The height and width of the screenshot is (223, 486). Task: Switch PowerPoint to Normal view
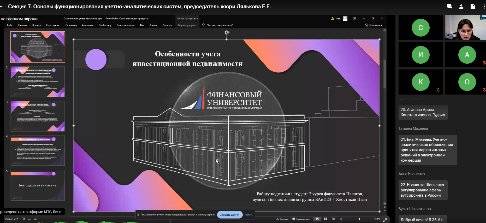[x=317, y=219]
